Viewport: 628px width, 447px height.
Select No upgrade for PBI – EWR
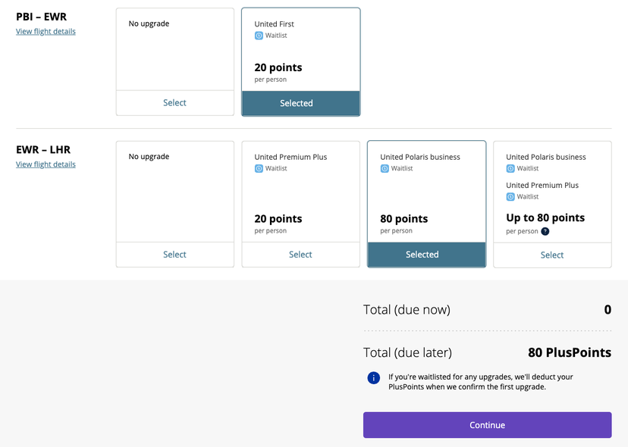click(x=174, y=103)
